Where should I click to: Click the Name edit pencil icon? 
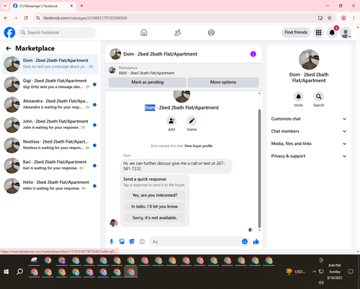(192, 121)
